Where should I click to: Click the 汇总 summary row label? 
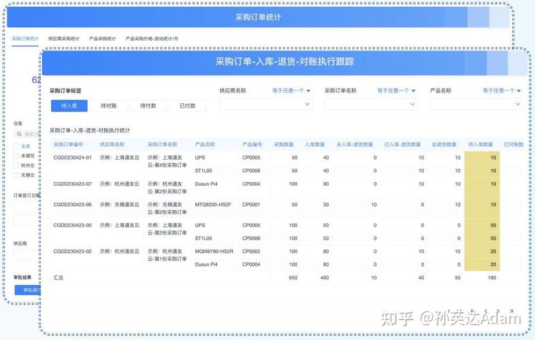coord(59,277)
